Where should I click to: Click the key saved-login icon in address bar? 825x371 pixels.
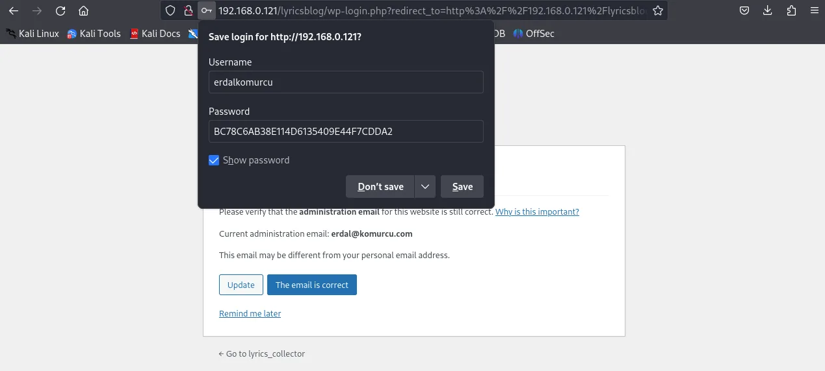(x=206, y=10)
